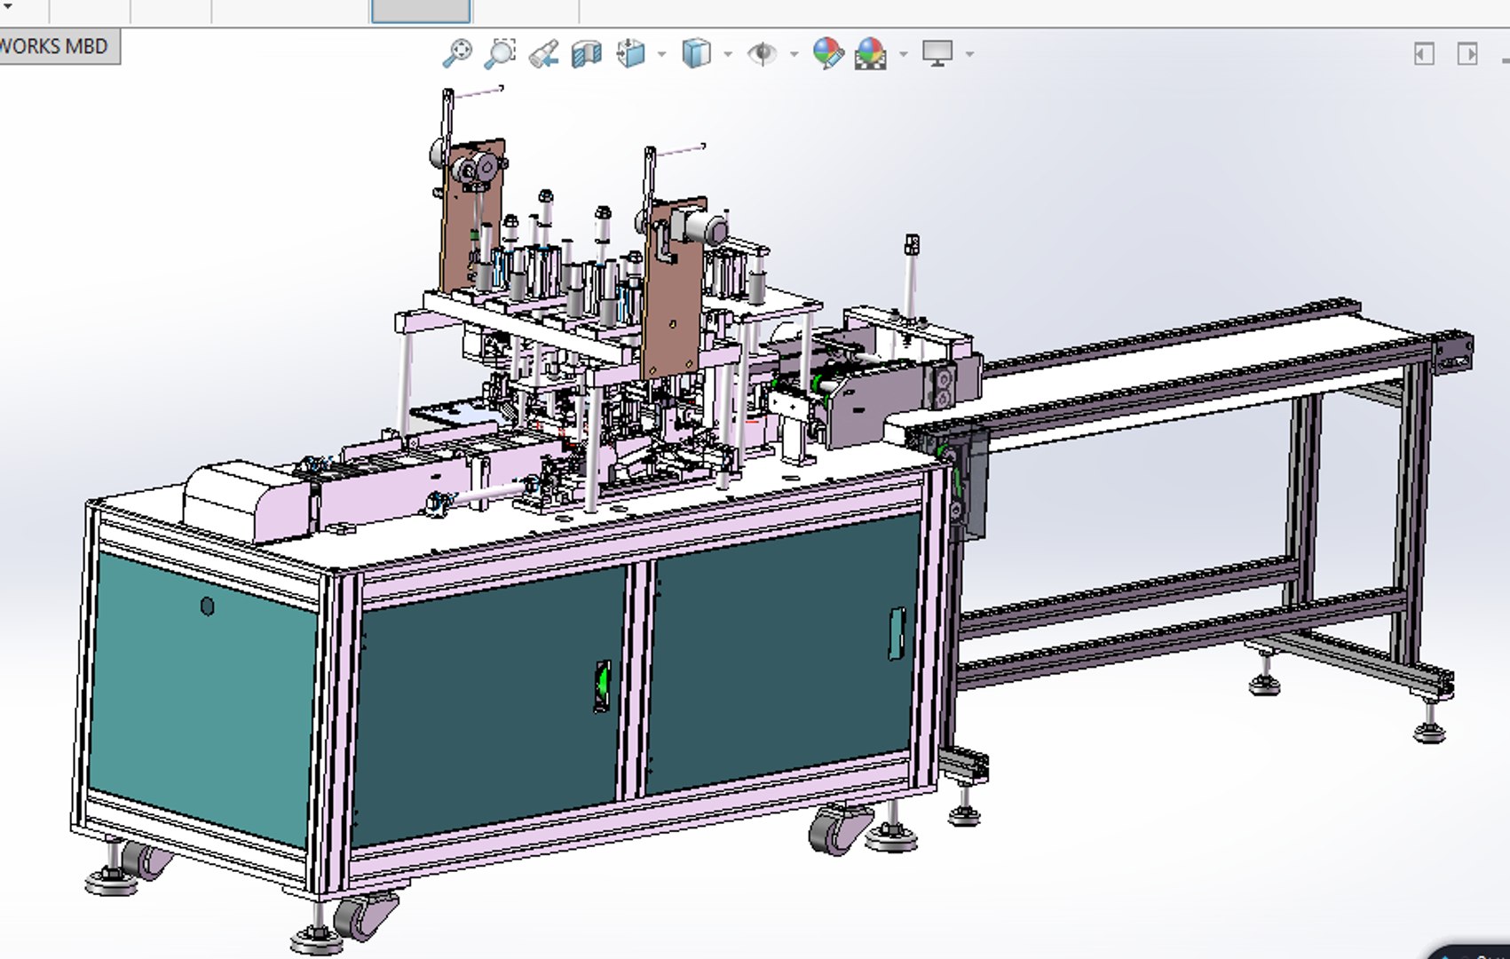Toggle the Hide/Show Items eye icon

click(x=762, y=54)
